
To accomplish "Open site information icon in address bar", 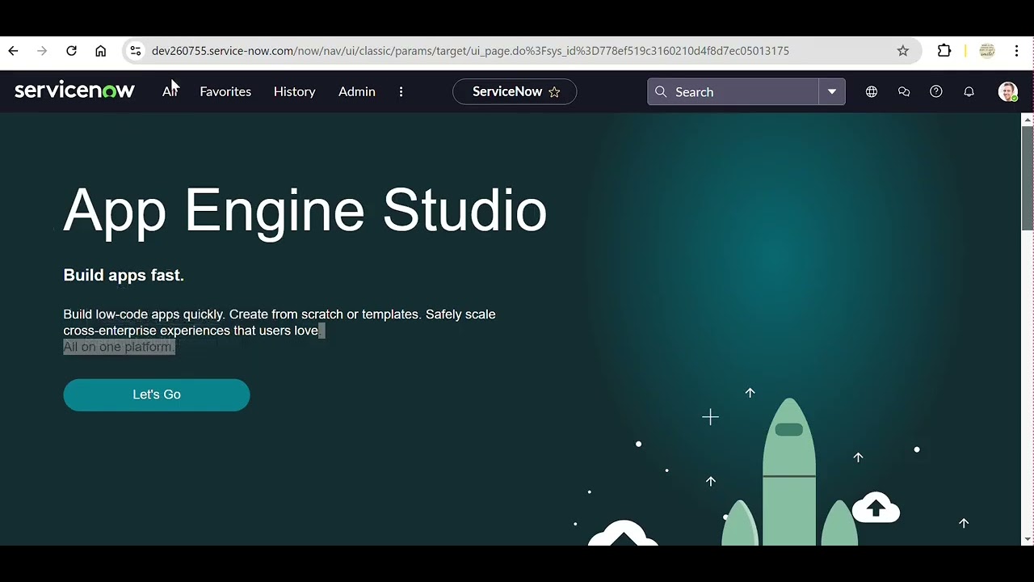I will click(x=135, y=51).
